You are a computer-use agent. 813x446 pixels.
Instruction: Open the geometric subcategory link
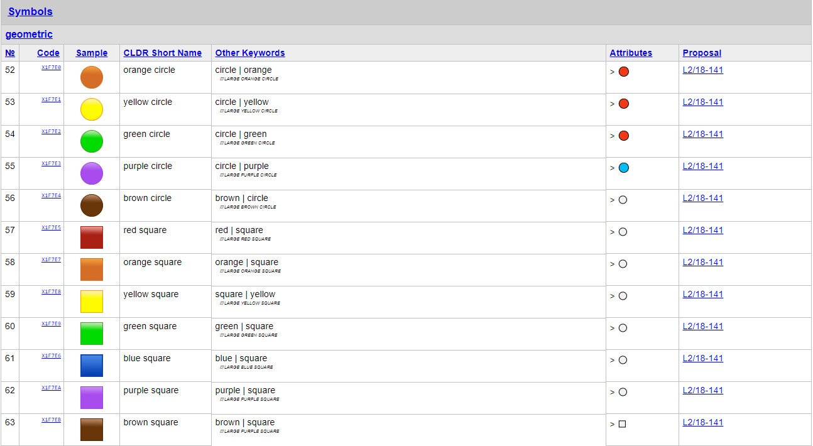tap(29, 35)
